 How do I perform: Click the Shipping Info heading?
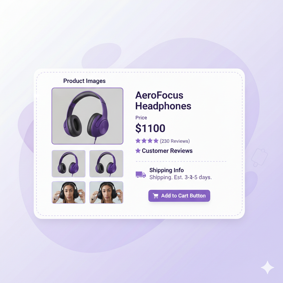coord(166,170)
